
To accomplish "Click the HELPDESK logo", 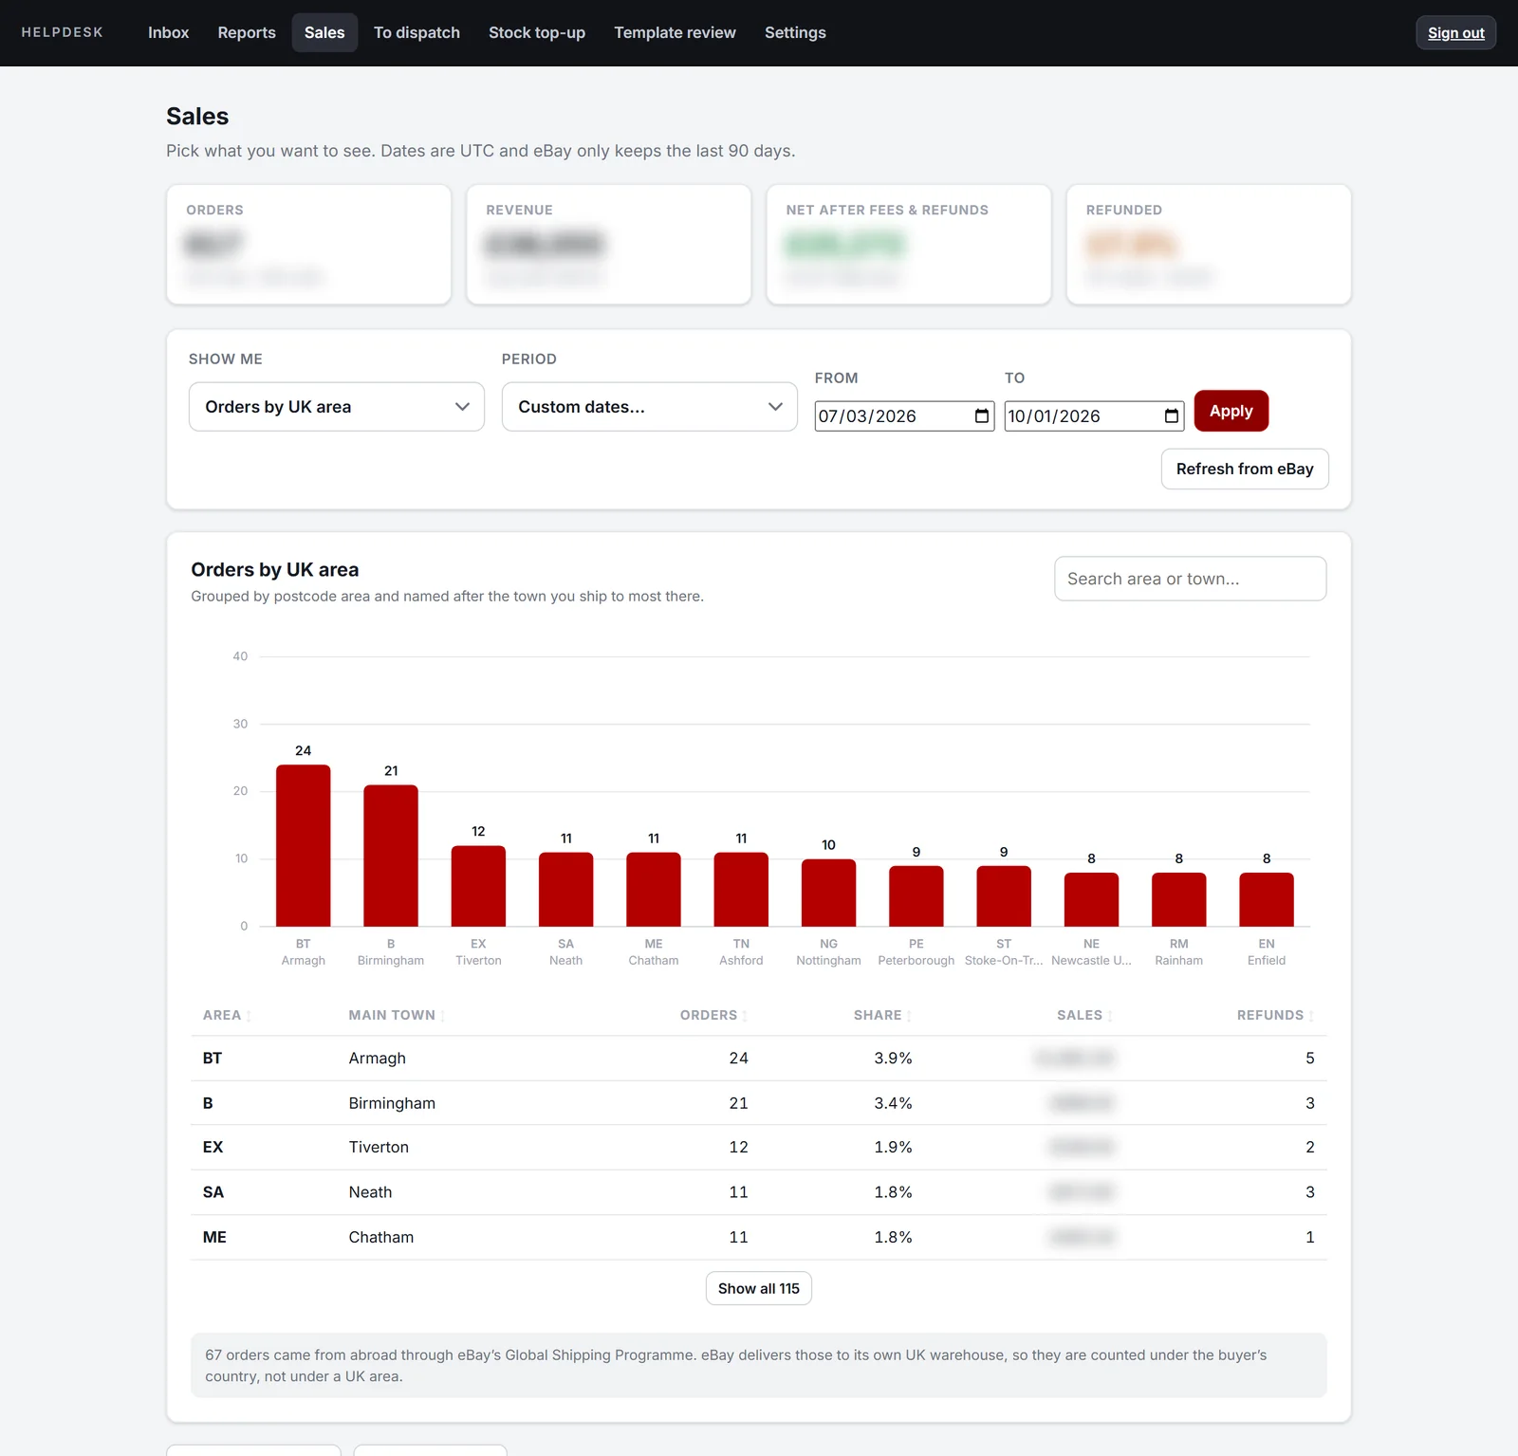I will (63, 32).
